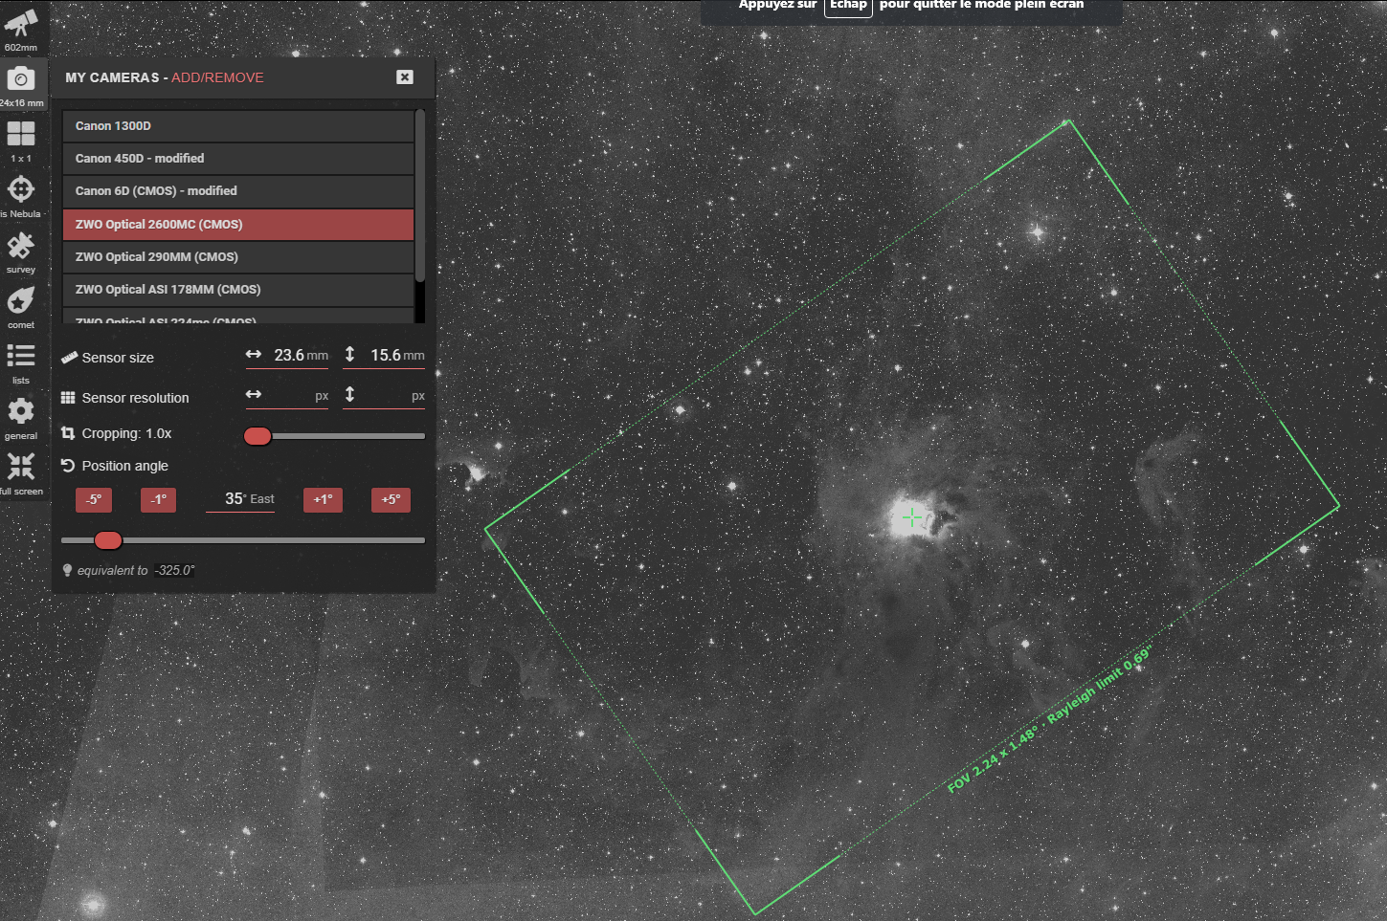This screenshot has height=921, width=1387.
Task: Click the green crosshair at frame center
Action: [x=912, y=518]
